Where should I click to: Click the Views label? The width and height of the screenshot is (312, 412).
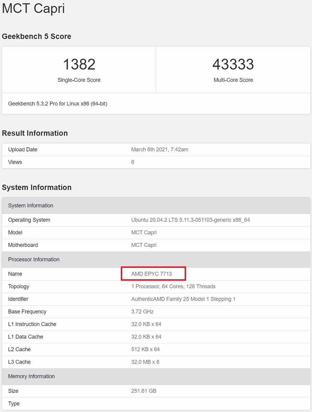15,162
